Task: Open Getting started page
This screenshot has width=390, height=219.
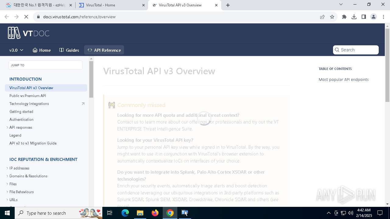Action: click(x=21, y=112)
